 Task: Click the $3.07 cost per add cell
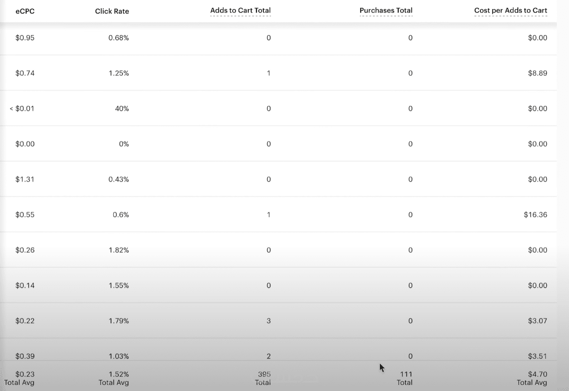(x=537, y=321)
